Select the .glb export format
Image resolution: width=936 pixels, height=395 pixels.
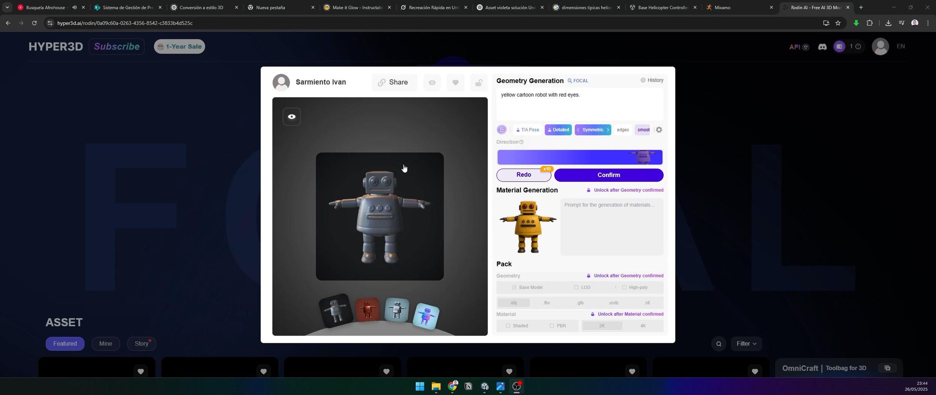580,303
